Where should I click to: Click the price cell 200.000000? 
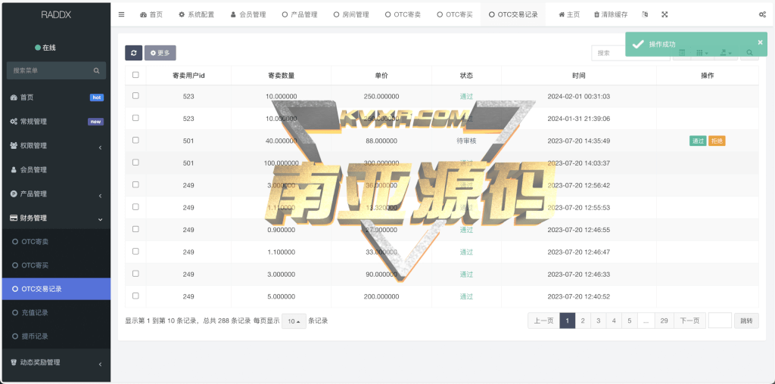pos(381,296)
